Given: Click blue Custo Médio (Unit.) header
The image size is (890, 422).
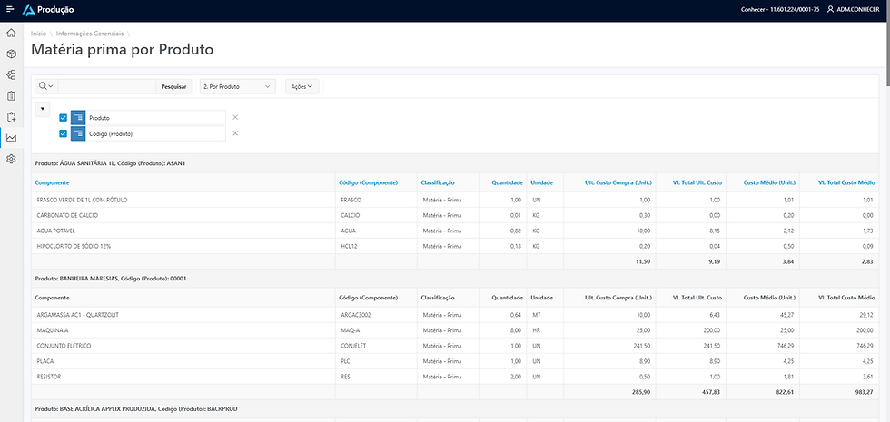Looking at the screenshot, I should click(x=770, y=182).
